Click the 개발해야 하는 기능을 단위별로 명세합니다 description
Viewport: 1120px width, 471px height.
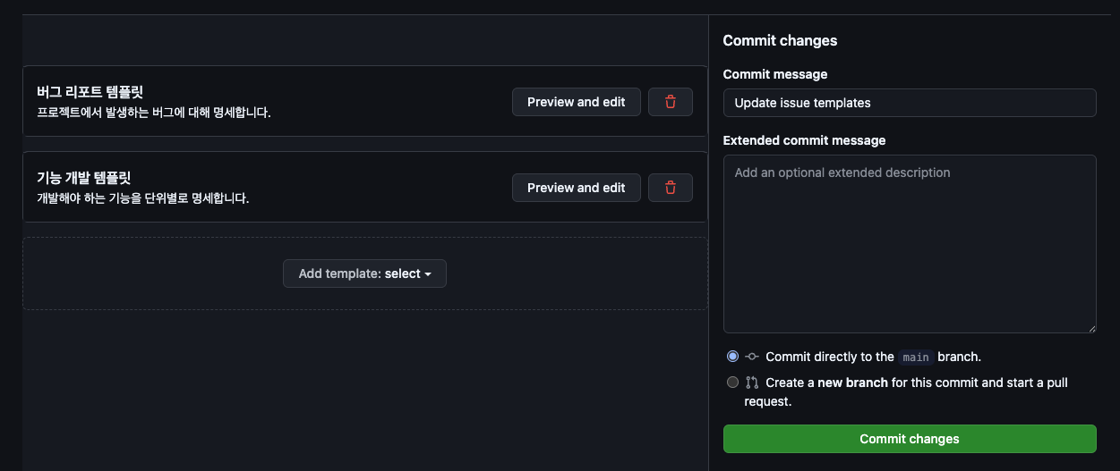tap(143, 198)
